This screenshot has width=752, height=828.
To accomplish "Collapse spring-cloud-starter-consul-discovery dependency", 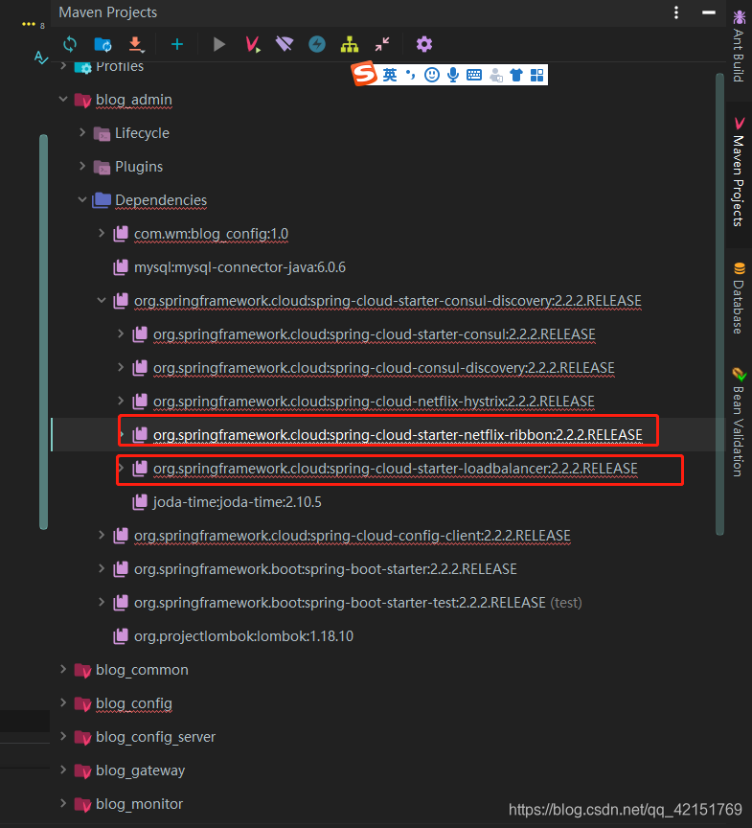I will click(102, 301).
